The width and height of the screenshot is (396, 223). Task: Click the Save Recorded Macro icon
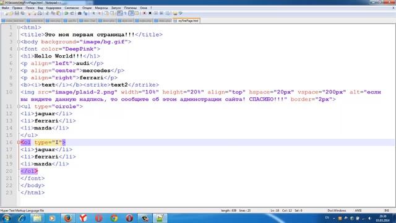pos(167,13)
